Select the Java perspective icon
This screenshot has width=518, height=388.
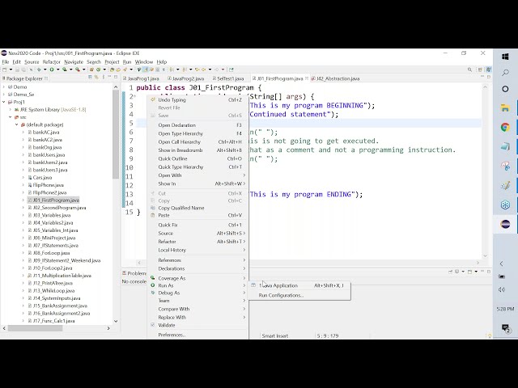click(x=488, y=70)
